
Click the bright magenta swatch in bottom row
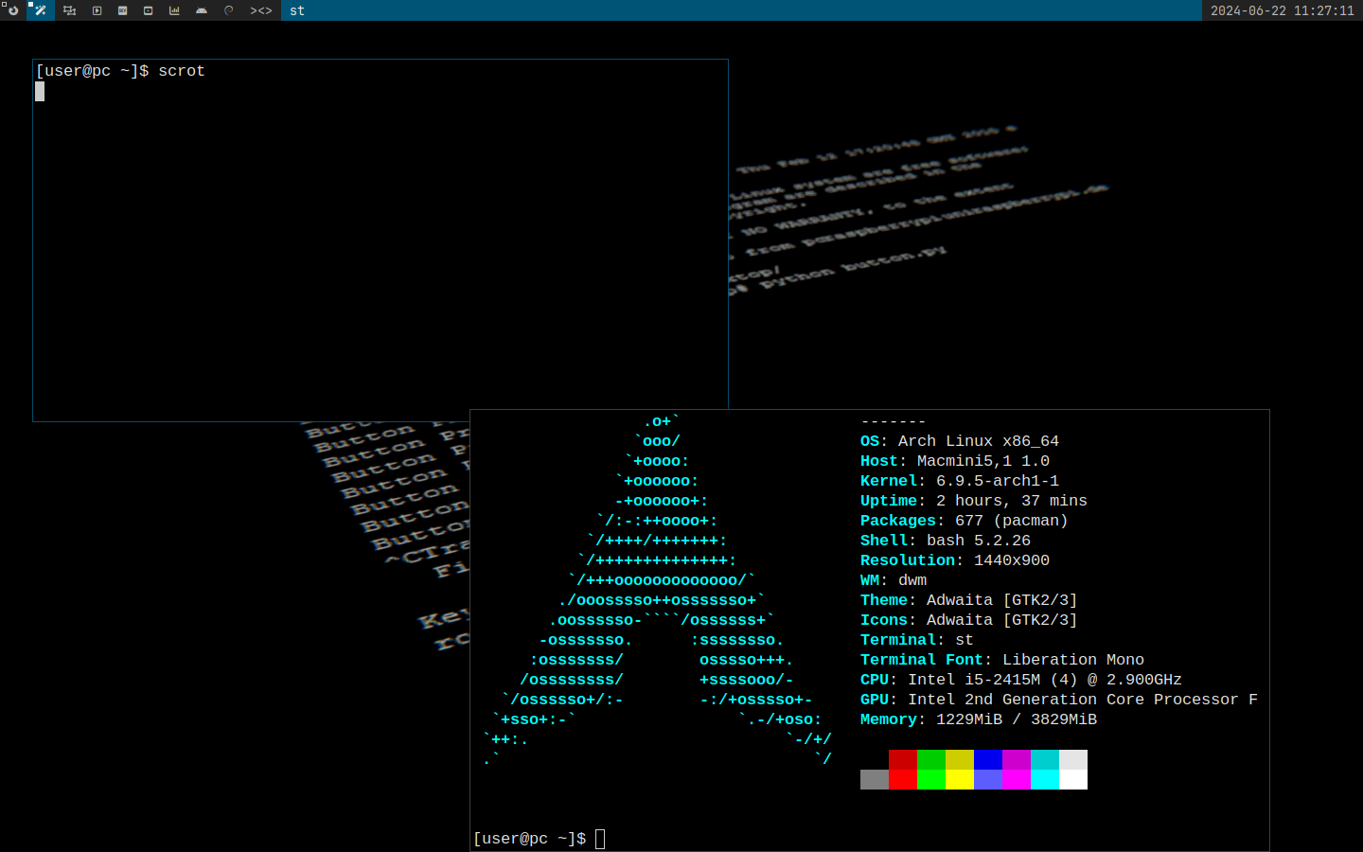click(1017, 779)
